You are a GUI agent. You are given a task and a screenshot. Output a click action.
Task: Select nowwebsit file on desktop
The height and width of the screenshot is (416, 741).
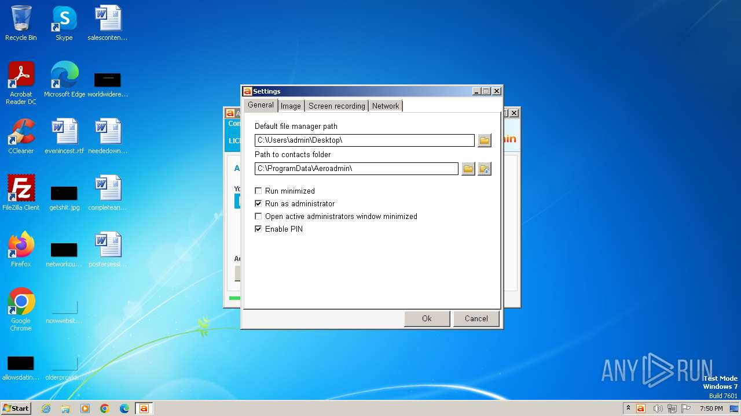pos(64,311)
